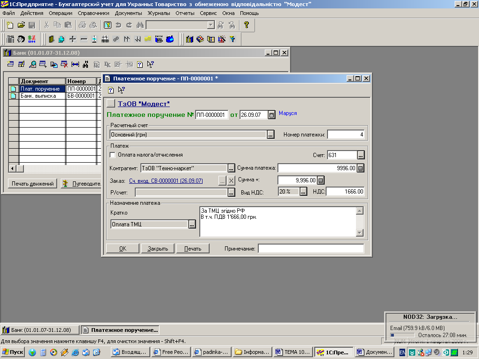
Task: Open Сч. вход. СВ-0000001 order link
Action: (x=166, y=181)
